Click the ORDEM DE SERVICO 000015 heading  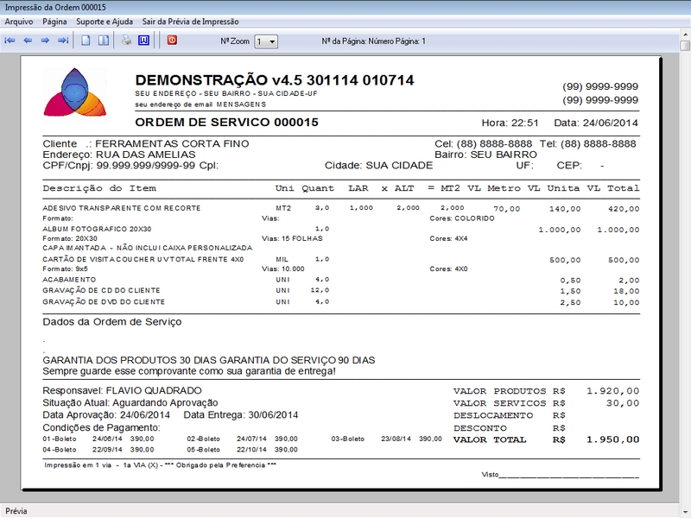pos(227,123)
